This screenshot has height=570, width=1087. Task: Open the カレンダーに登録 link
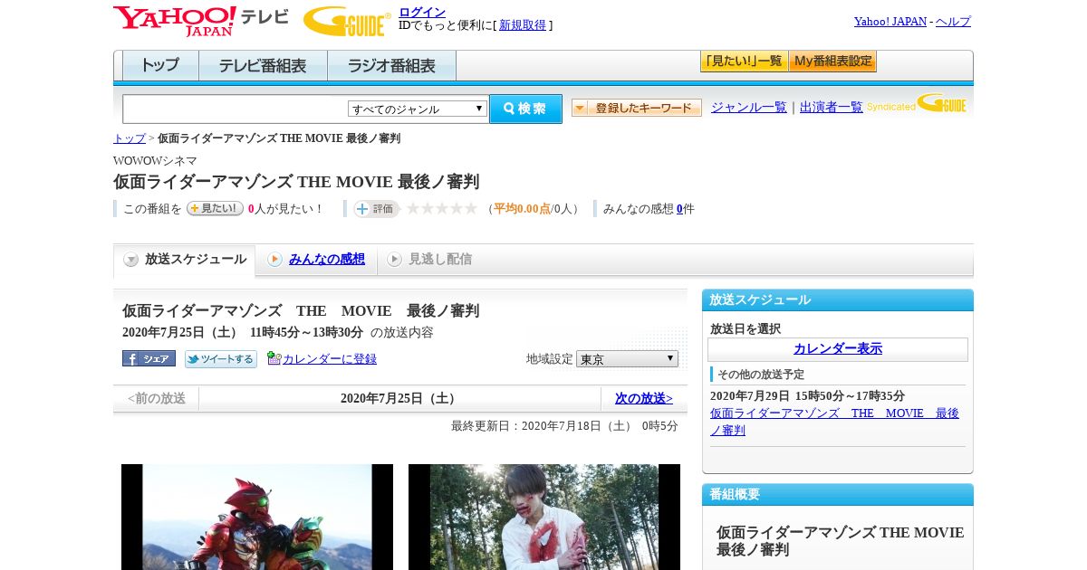click(x=330, y=359)
